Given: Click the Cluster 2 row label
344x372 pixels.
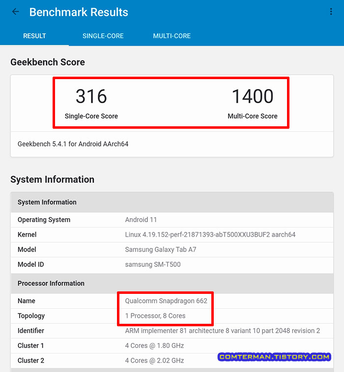Looking at the screenshot, I should pos(31,361).
